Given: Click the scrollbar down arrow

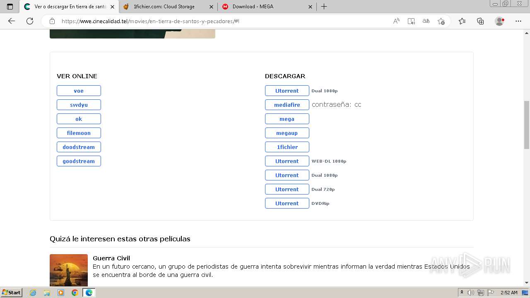Looking at the screenshot, I should click(x=527, y=283).
